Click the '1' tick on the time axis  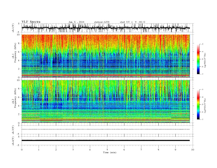(x=39, y=150)
